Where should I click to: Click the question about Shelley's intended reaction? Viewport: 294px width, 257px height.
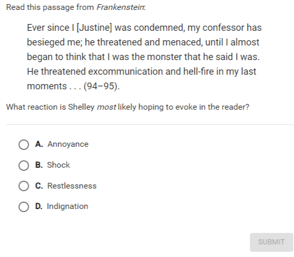click(x=128, y=107)
